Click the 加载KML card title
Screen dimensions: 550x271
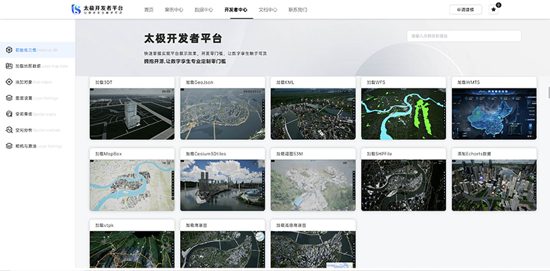tap(285, 82)
